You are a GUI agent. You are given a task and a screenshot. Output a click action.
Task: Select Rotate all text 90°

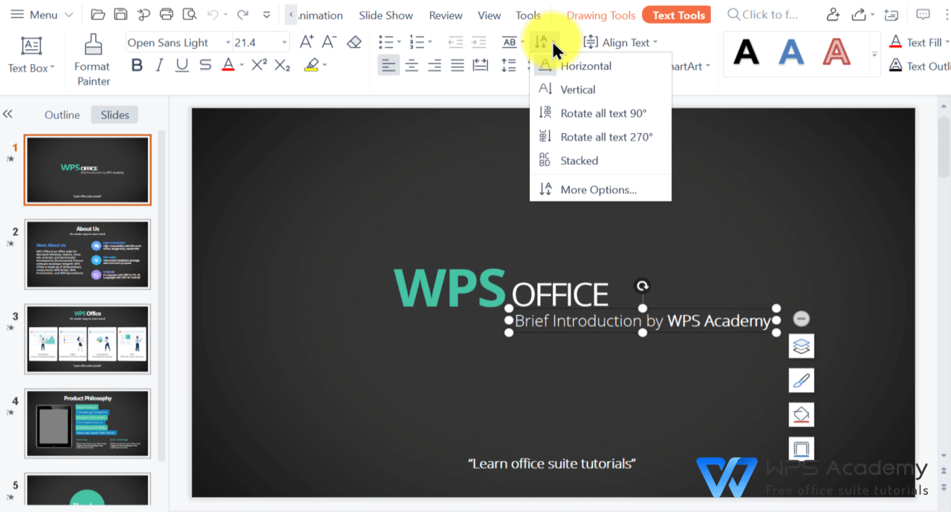pyautogui.click(x=600, y=113)
